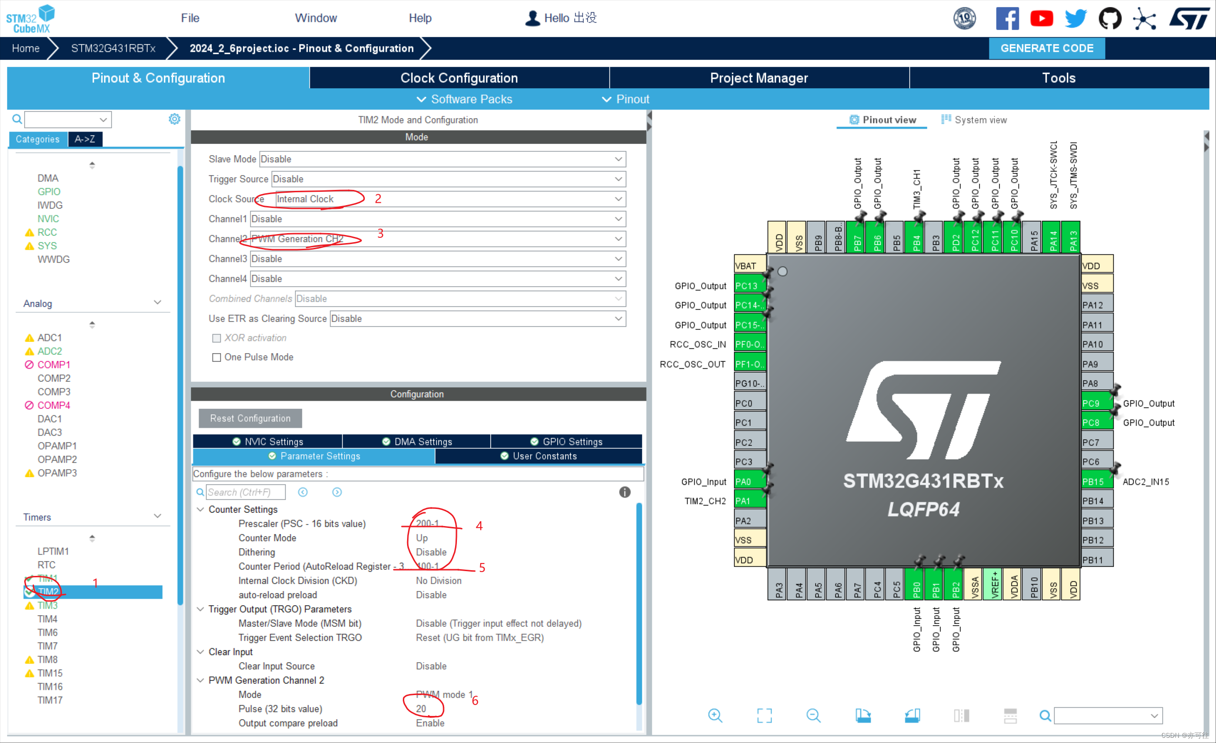Open the Help menu

coord(420,18)
